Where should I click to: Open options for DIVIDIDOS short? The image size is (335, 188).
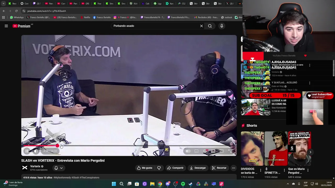click(260, 171)
